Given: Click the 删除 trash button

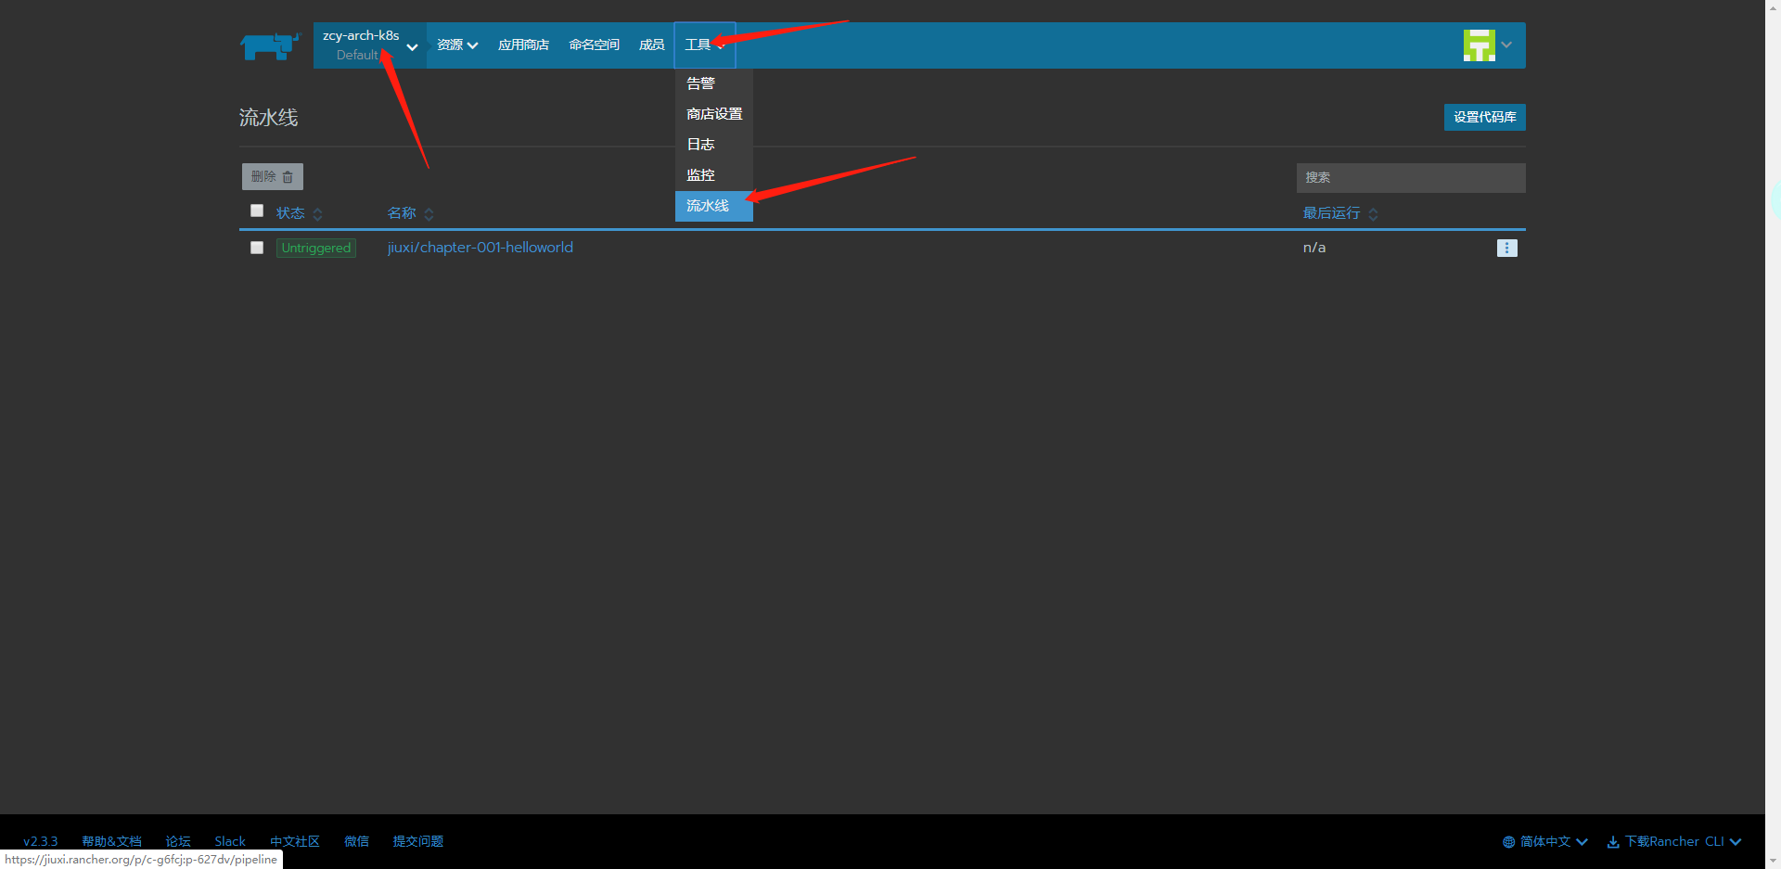Looking at the screenshot, I should click(273, 176).
